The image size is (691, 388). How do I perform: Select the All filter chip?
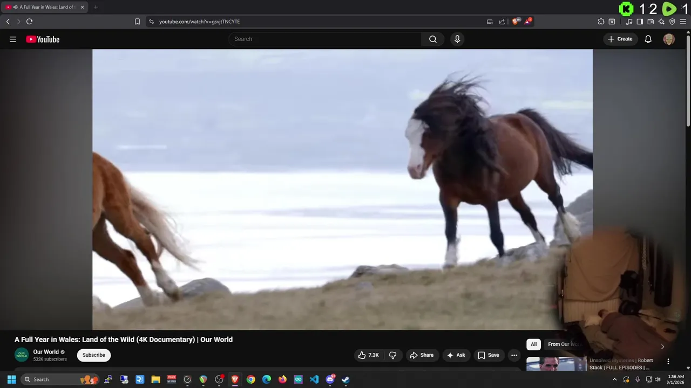(533, 344)
